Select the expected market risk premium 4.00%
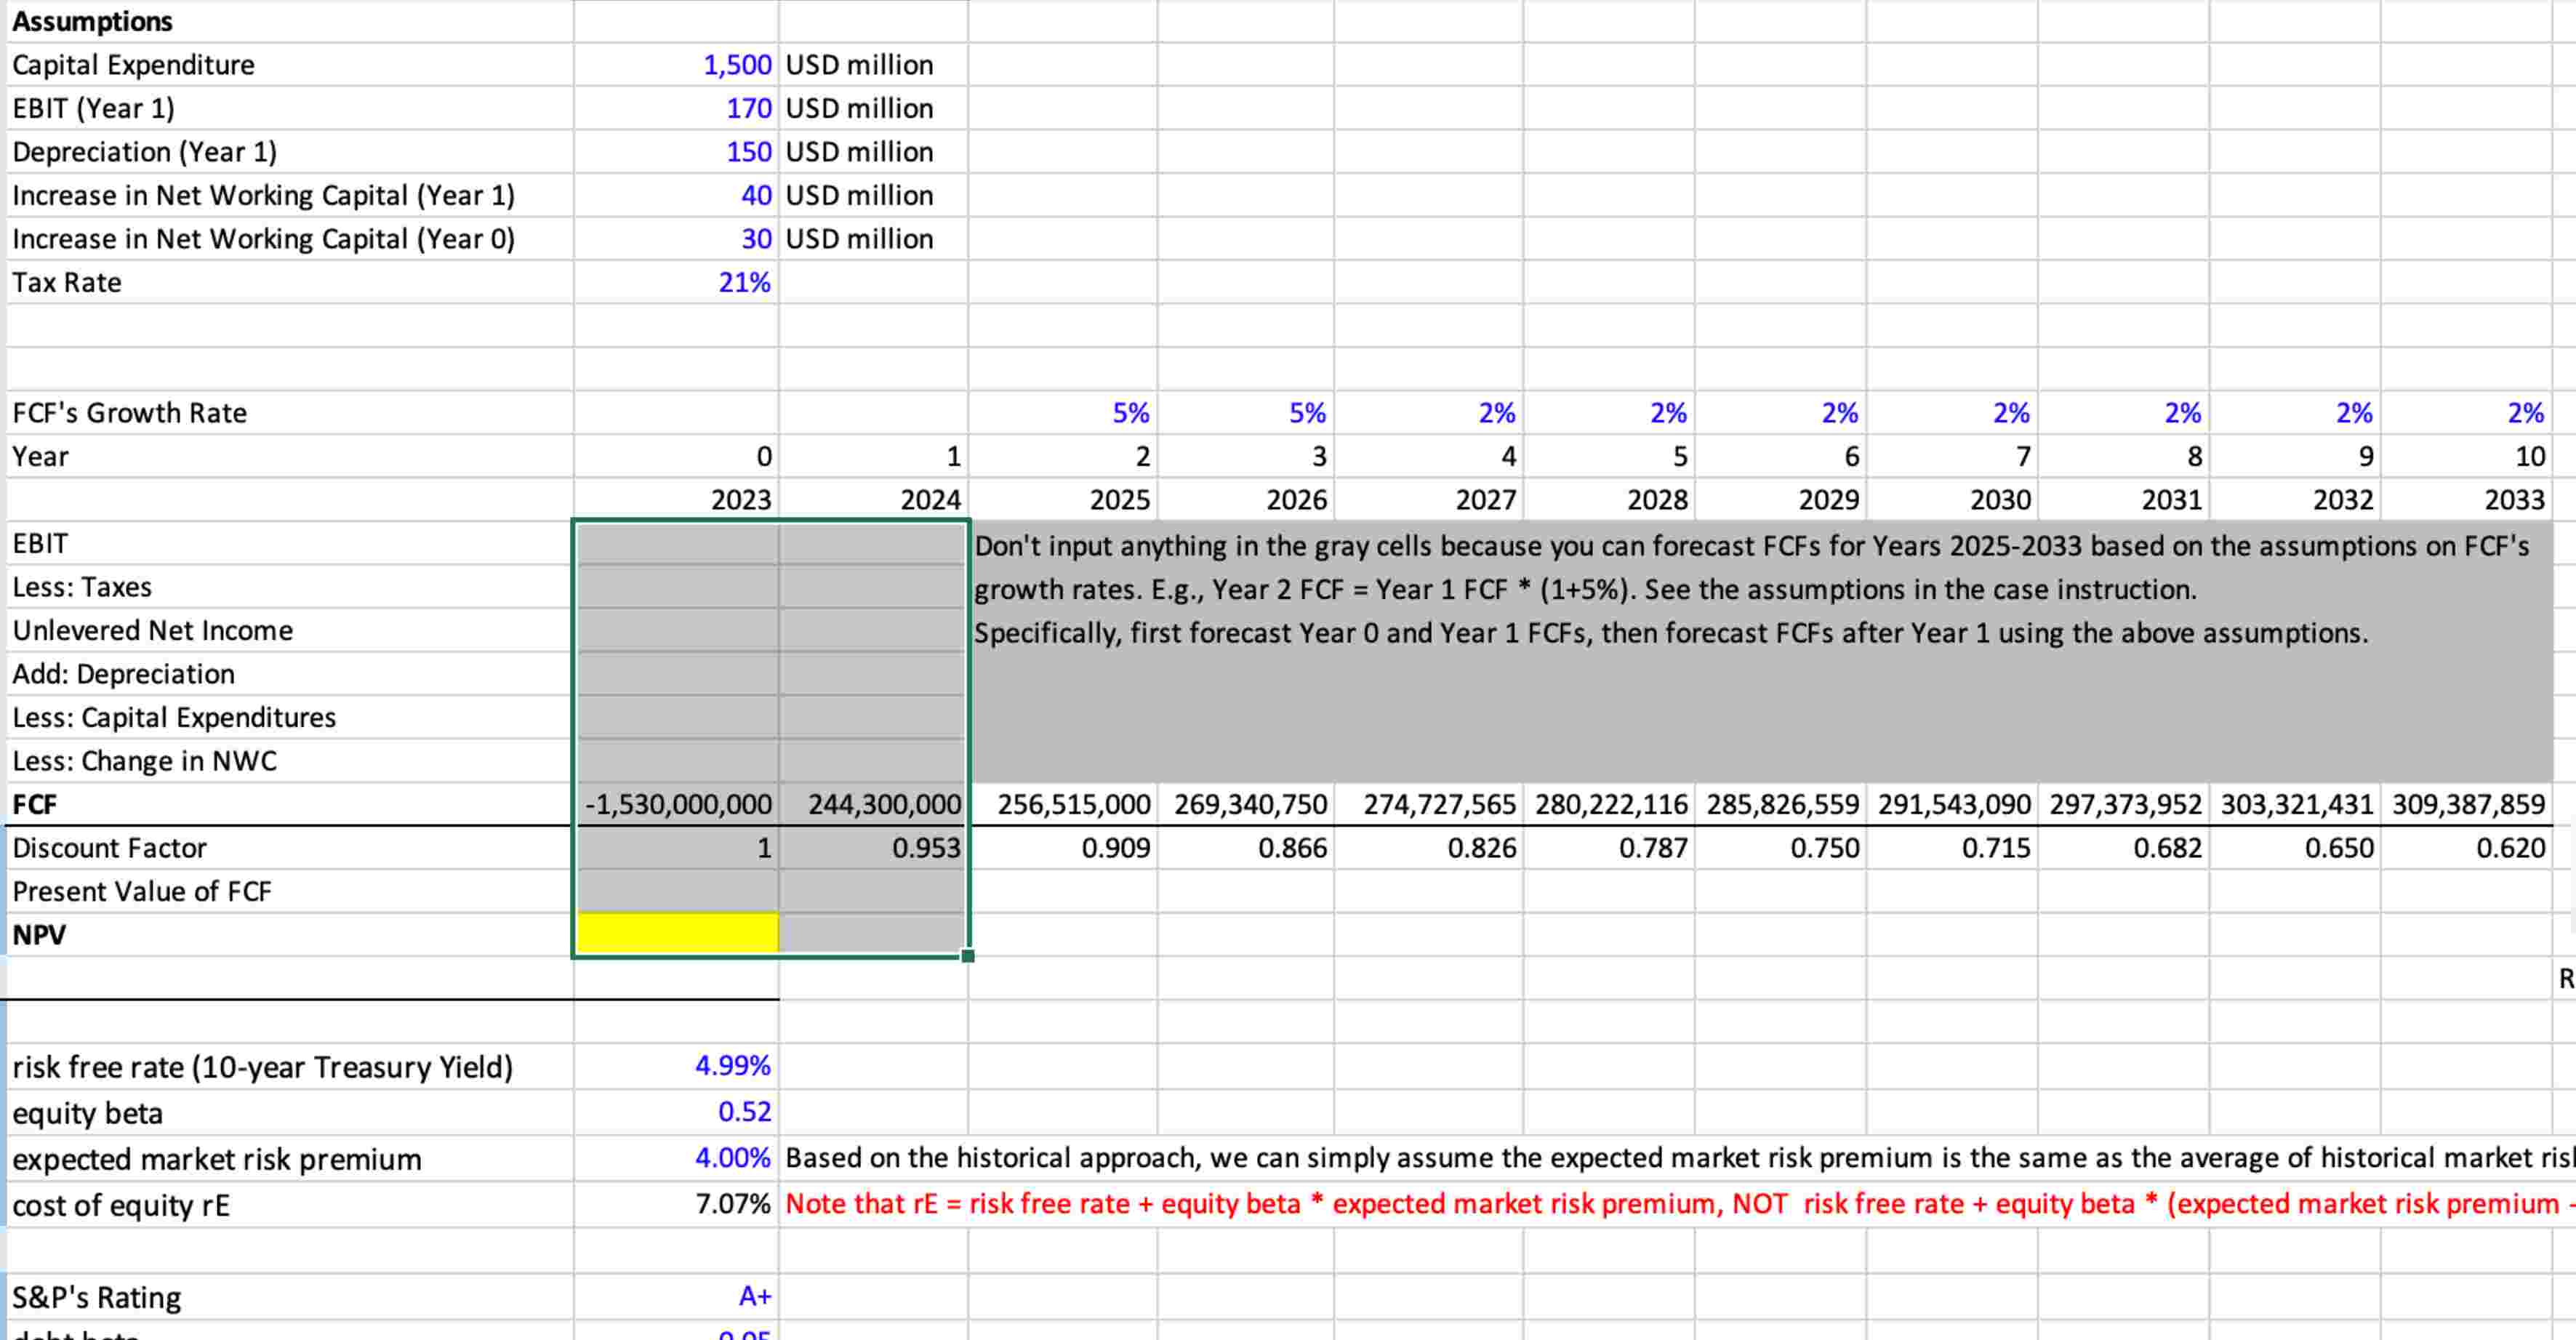Screen dimensions: 2576x1340 [x=732, y=1158]
